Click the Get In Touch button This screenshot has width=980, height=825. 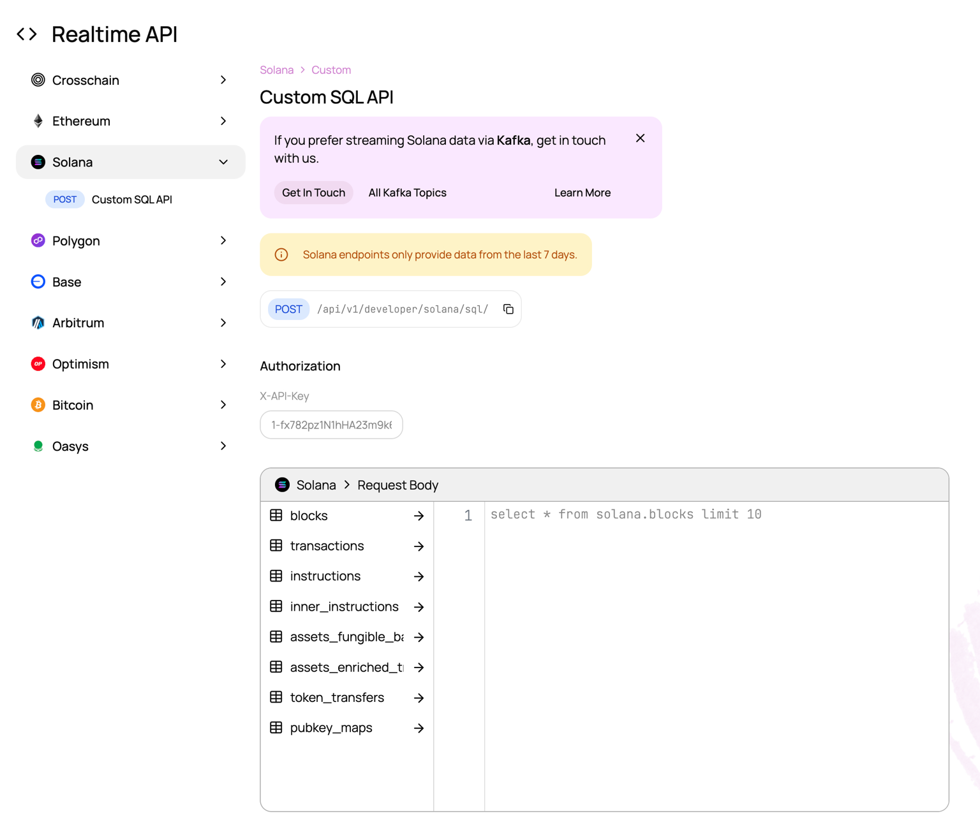313,193
